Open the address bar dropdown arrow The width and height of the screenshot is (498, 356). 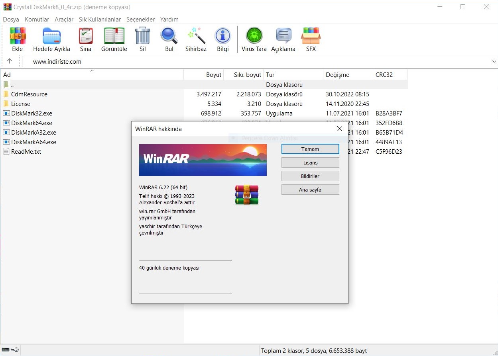pos(494,62)
